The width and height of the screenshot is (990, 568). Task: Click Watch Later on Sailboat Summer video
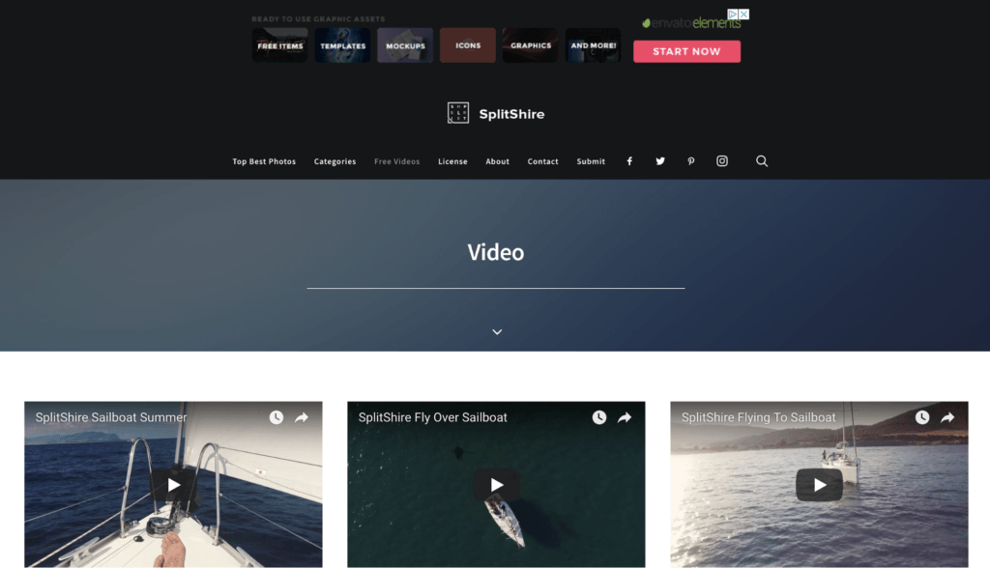277,417
